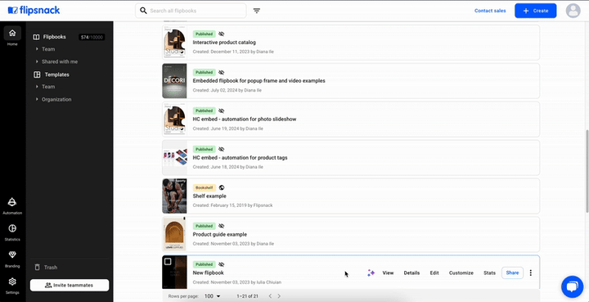Click the Flipbooks book icon in the panel
This screenshot has height=302, width=589.
(x=36, y=37)
